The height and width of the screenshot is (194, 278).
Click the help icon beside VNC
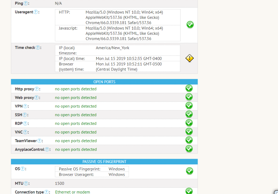tap(26, 132)
